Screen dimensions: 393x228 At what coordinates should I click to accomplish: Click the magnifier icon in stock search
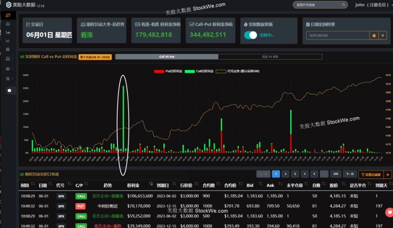coord(343,5)
